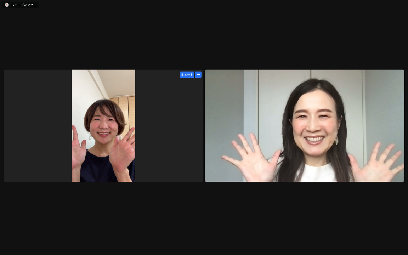
Task: Click empty black area below video gallery
Action: tap(204, 218)
